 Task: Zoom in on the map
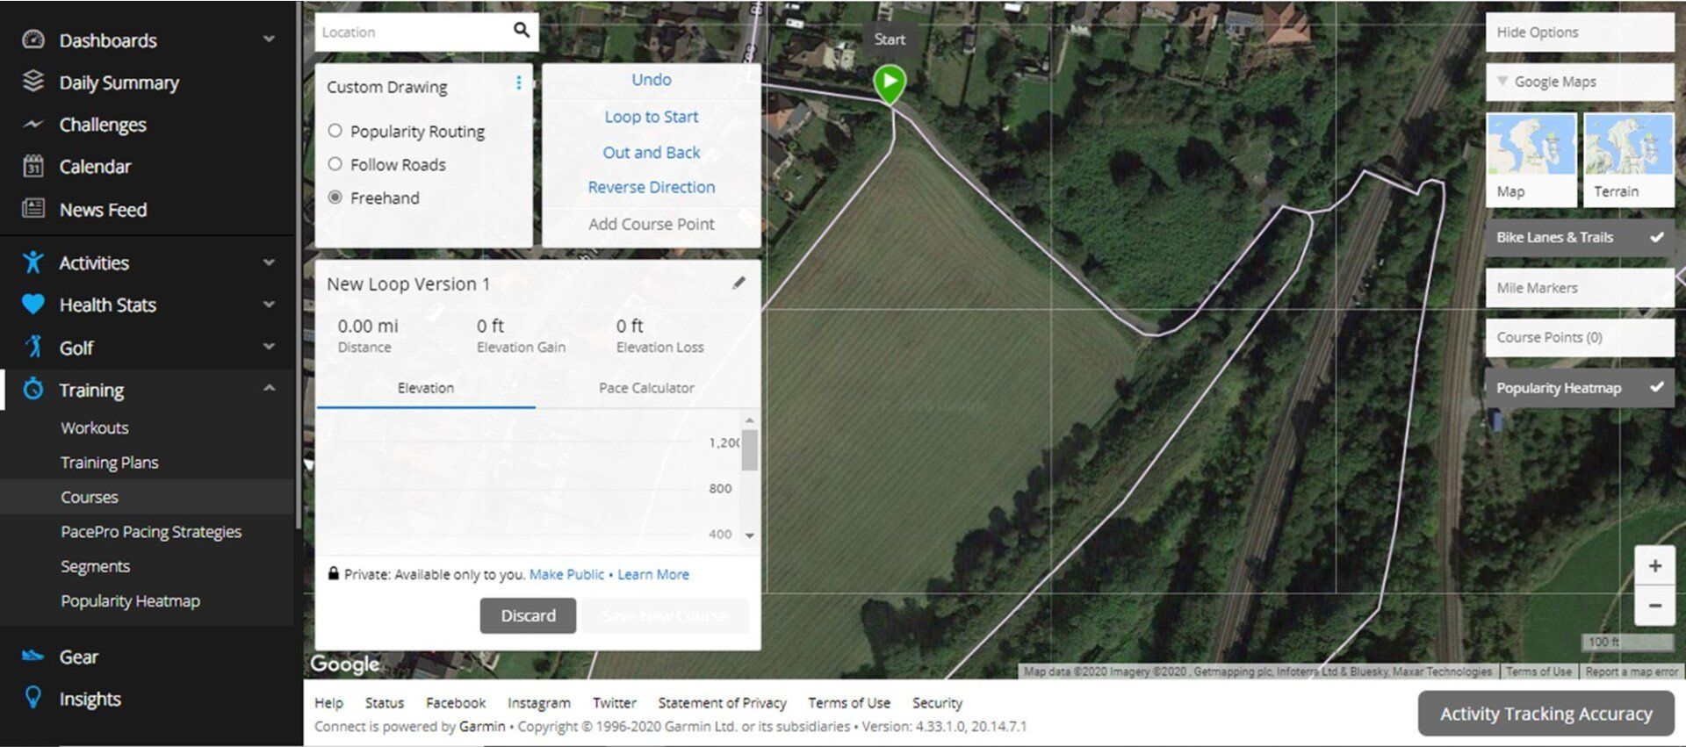click(1654, 566)
